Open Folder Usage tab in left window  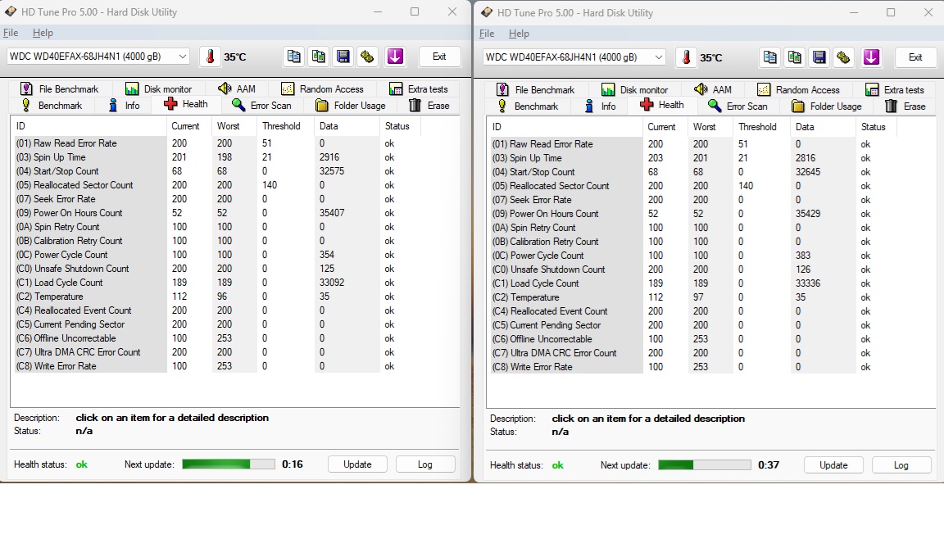[x=351, y=106]
